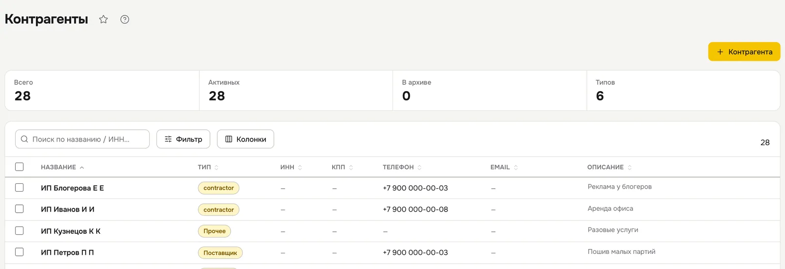Click the magnifier icon in the search field
The height and width of the screenshot is (269, 785).
25,139
